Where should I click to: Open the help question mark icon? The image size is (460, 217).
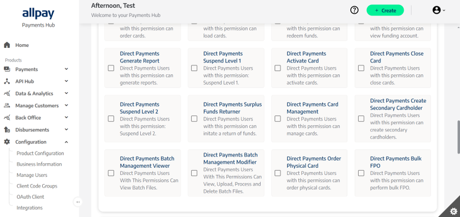point(354,10)
